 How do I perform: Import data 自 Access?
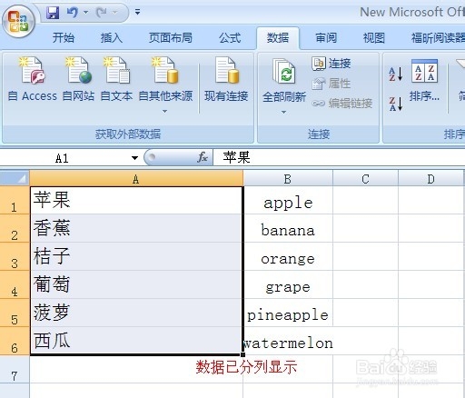tap(33, 79)
